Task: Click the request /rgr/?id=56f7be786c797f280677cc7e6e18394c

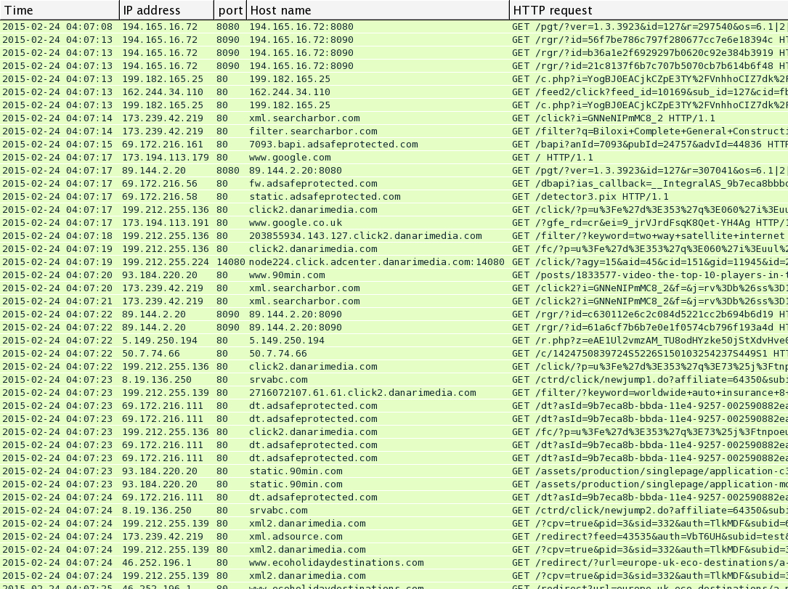Action: coord(650,40)
